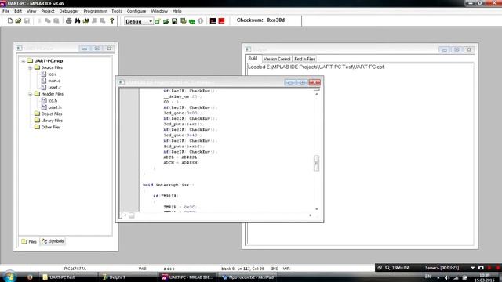Screen dimensions: 502x282
Task: Click the 'void interrupt isr' line in editor
Action: 169,185
